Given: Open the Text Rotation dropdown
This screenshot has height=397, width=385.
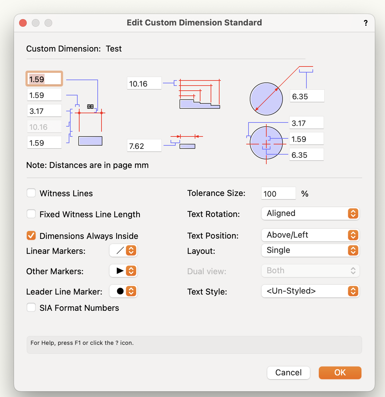Looking at the screenshot, I should click(x=310, y=213).
